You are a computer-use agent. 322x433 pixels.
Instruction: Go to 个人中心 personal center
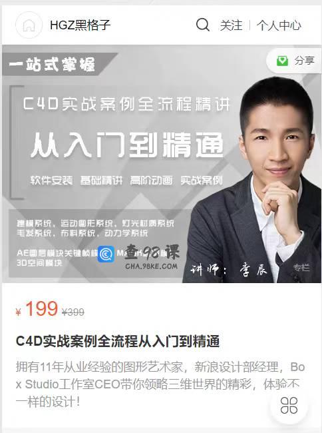pos(279,25)
